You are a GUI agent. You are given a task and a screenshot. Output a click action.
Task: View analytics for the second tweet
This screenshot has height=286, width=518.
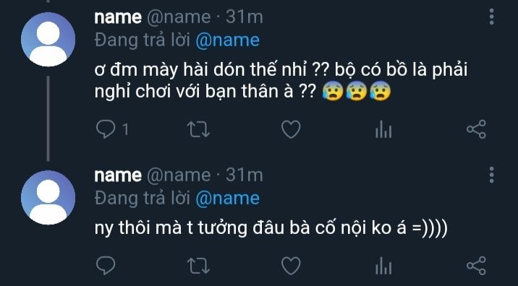(x=383, y=266)
